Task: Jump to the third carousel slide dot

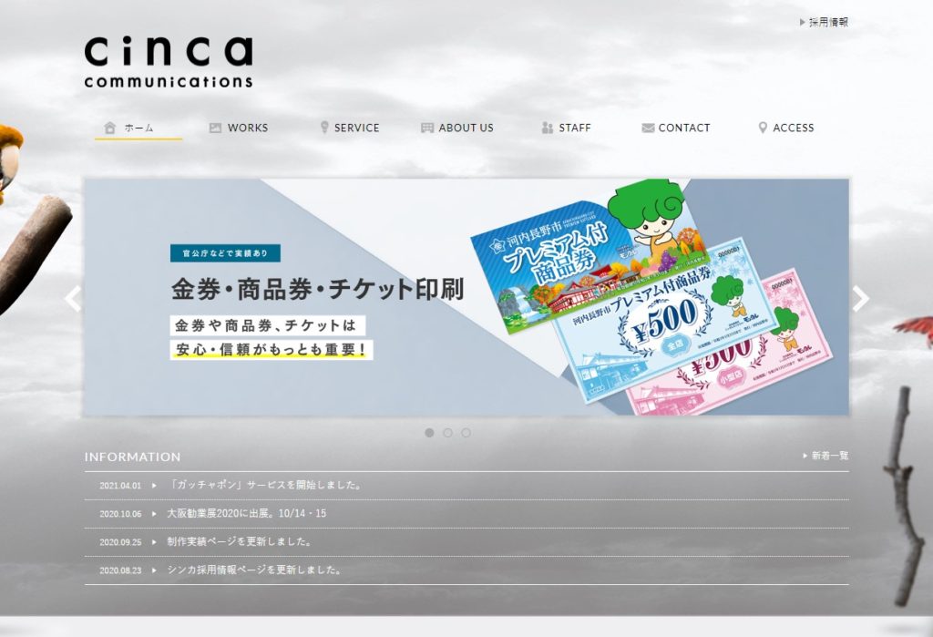Action: [466, 433]
